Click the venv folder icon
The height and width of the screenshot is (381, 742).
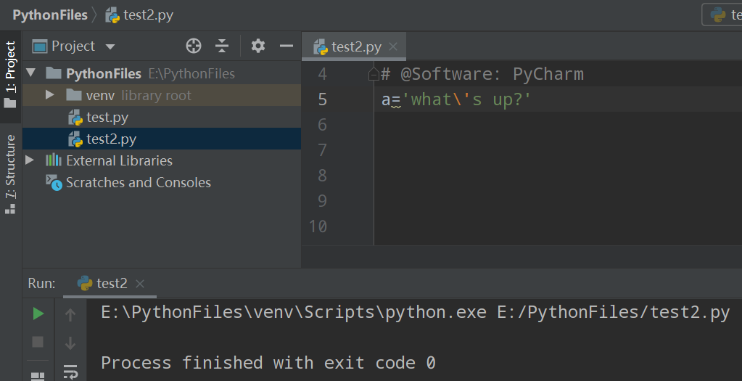click(74, 95)
